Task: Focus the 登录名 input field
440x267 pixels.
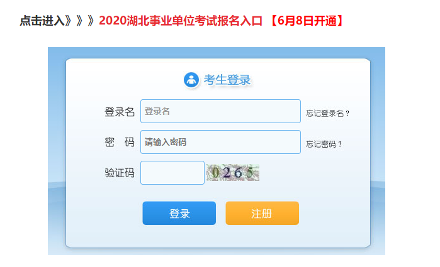Action: (220, 111)
